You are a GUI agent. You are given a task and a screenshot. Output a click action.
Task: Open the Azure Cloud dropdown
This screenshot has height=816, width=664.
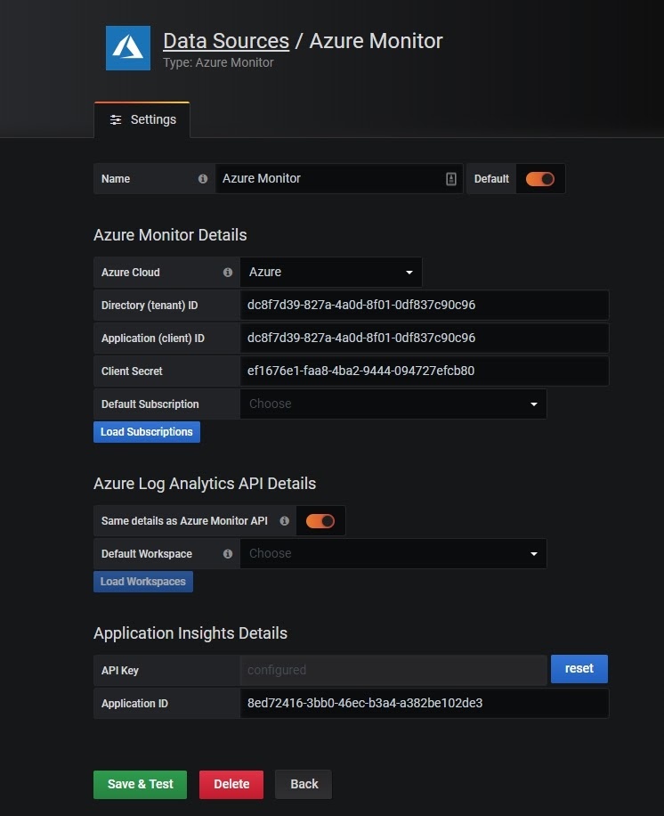(331, 273)
